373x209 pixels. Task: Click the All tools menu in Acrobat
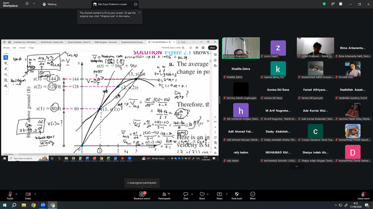pyautogui.click(x=6, y=48)
